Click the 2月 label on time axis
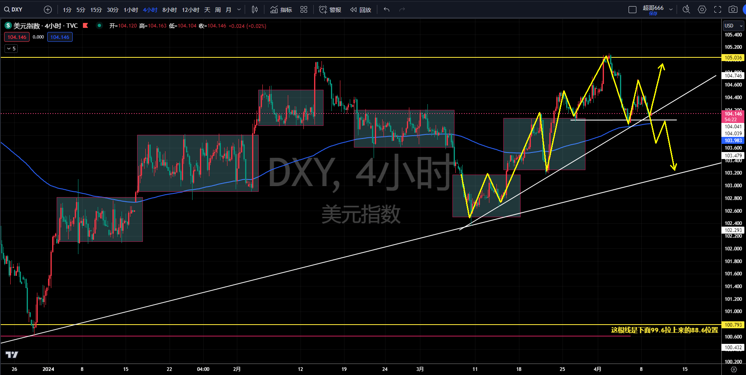746x375 pixels. coord(237,369)
